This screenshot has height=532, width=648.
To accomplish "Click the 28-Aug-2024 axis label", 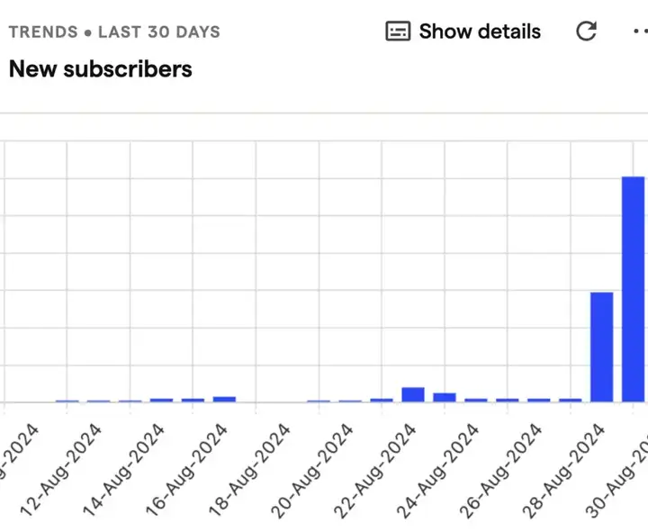I will tap(563, 470).
